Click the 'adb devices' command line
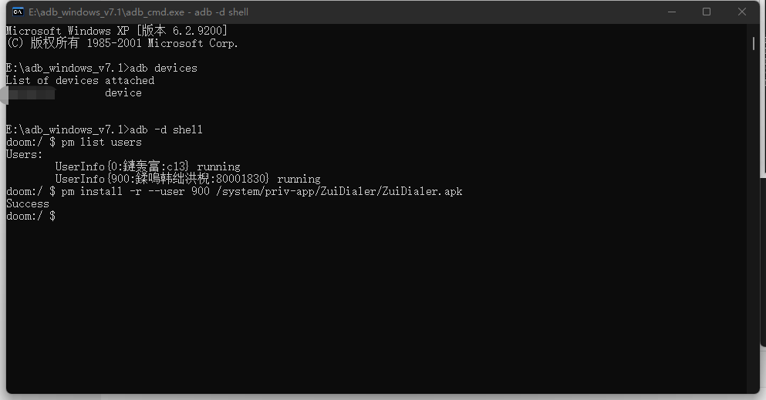This screenshot has height=400, width=766. pos(102,69)
